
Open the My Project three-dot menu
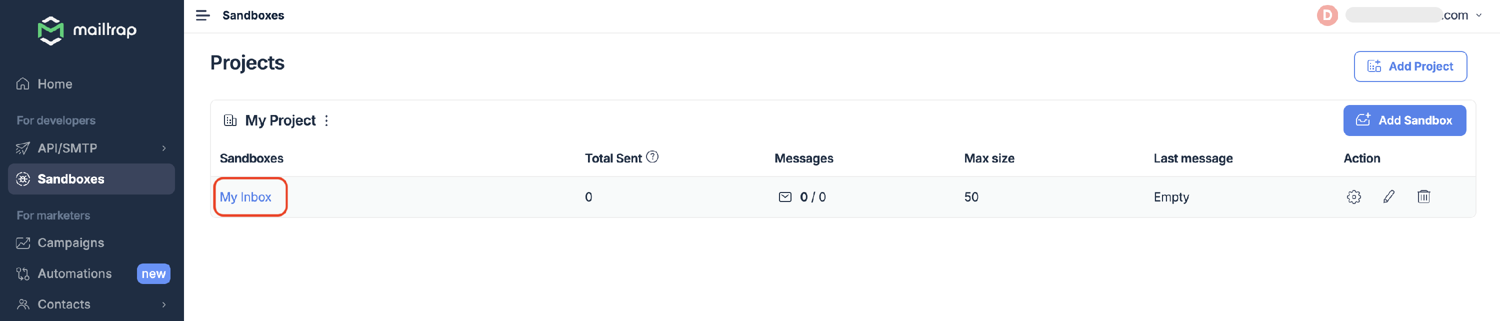click(326, 120)
